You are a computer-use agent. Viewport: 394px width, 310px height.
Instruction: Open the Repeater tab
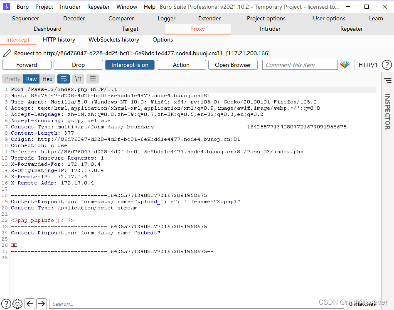point(351,29)
